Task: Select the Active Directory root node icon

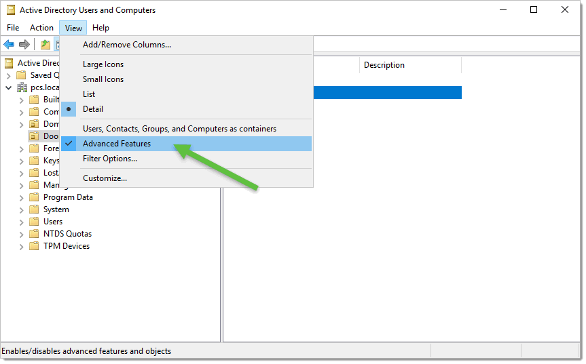Action: (9, 64)
